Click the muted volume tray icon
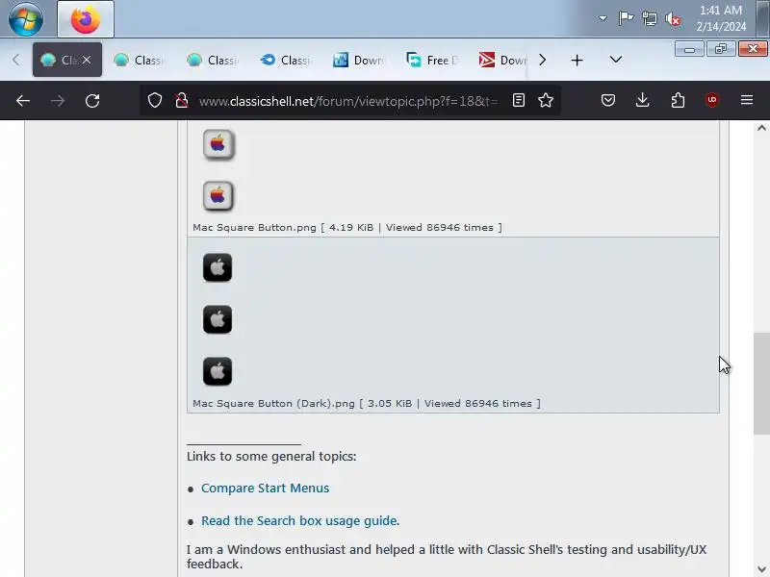770x577 pixels. [x=672, y=18]
